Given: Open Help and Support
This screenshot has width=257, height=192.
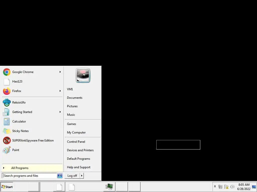Looking at the screenshot, I should [79, 167].
